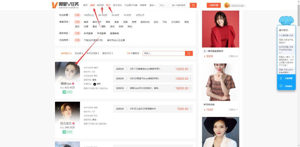
Task: Click the 请输入 service provider search field
Action: coord(164,53)
